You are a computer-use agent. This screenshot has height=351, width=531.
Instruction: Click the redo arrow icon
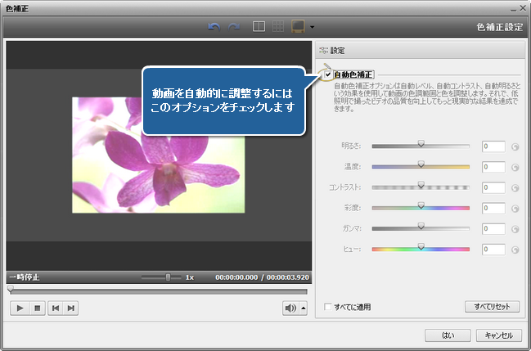click(x=232, y=26)
